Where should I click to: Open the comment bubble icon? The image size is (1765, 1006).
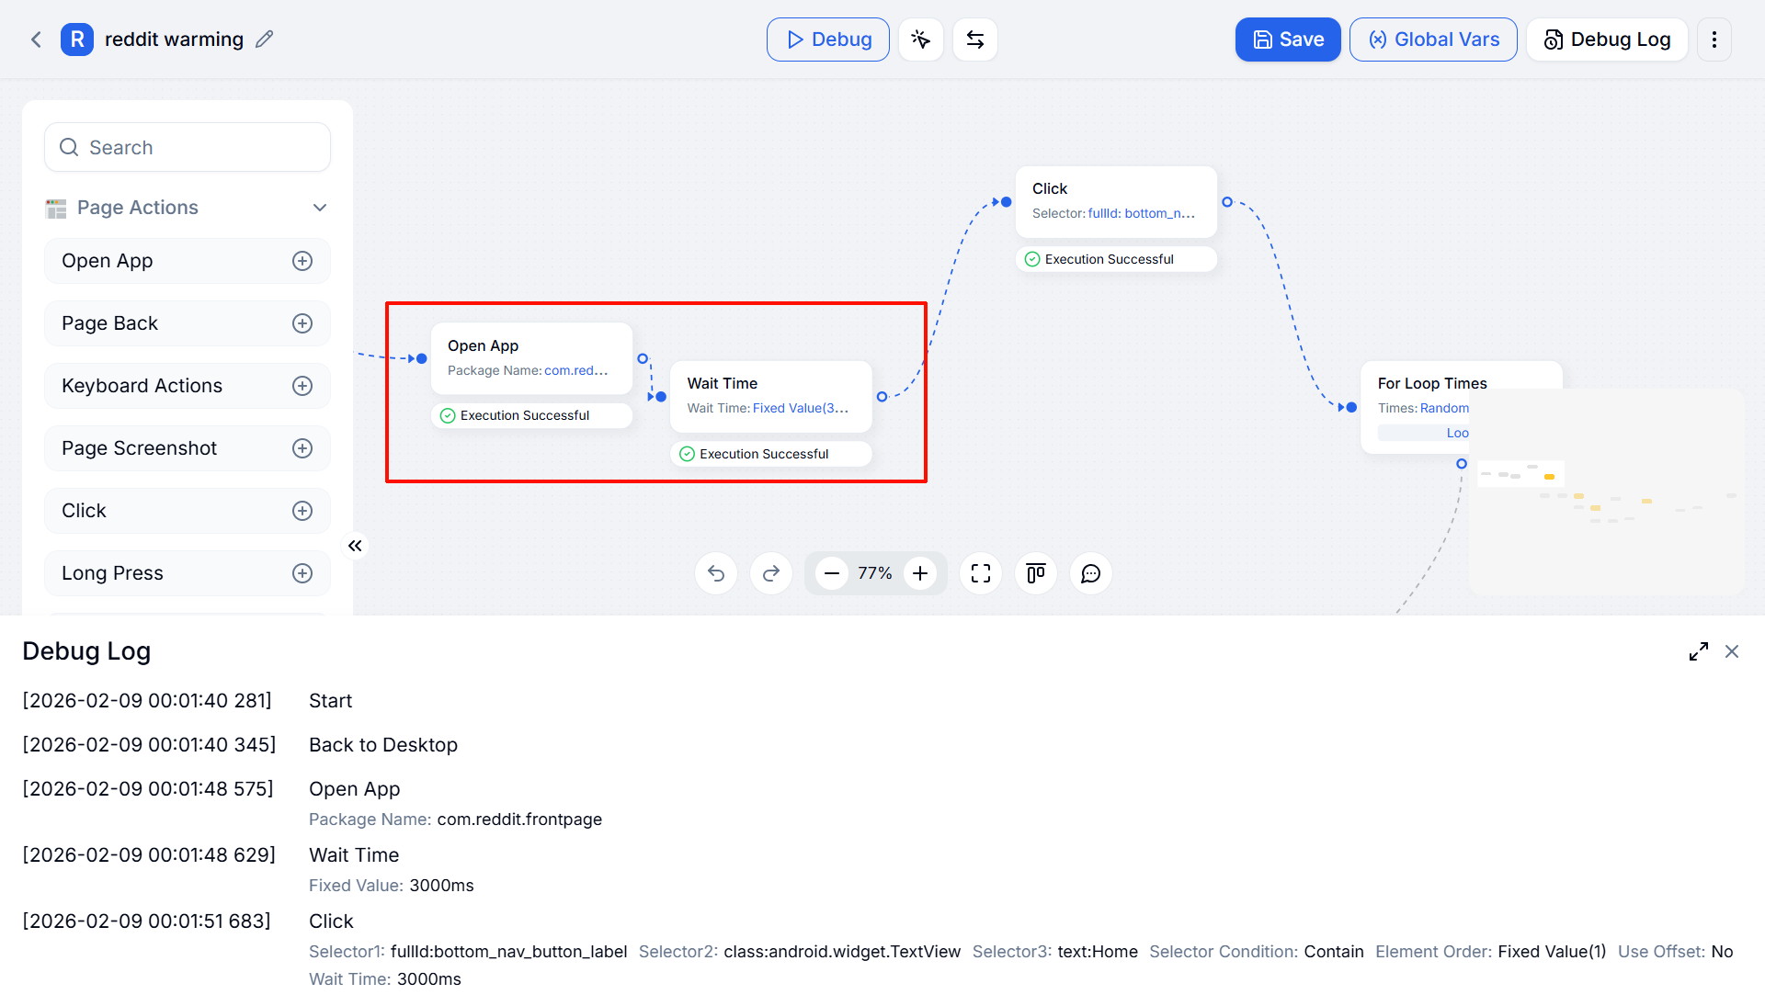1091,573
